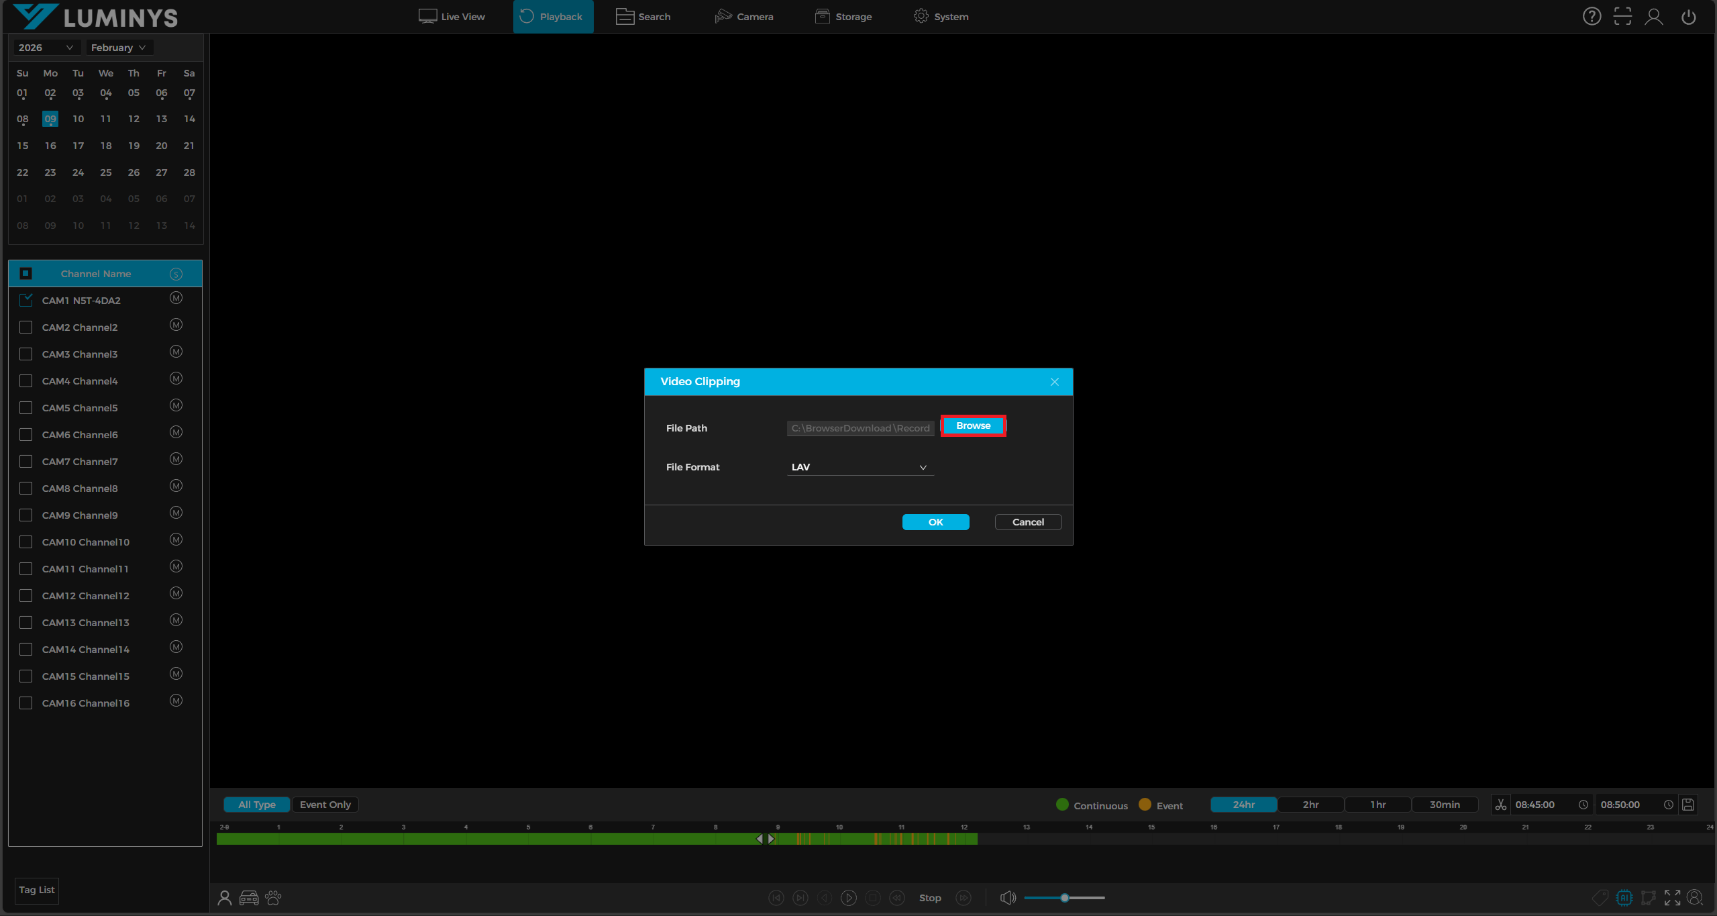Switch to the Live View tab
Viewport: 1717px width, 916px height.
(452, 17)
